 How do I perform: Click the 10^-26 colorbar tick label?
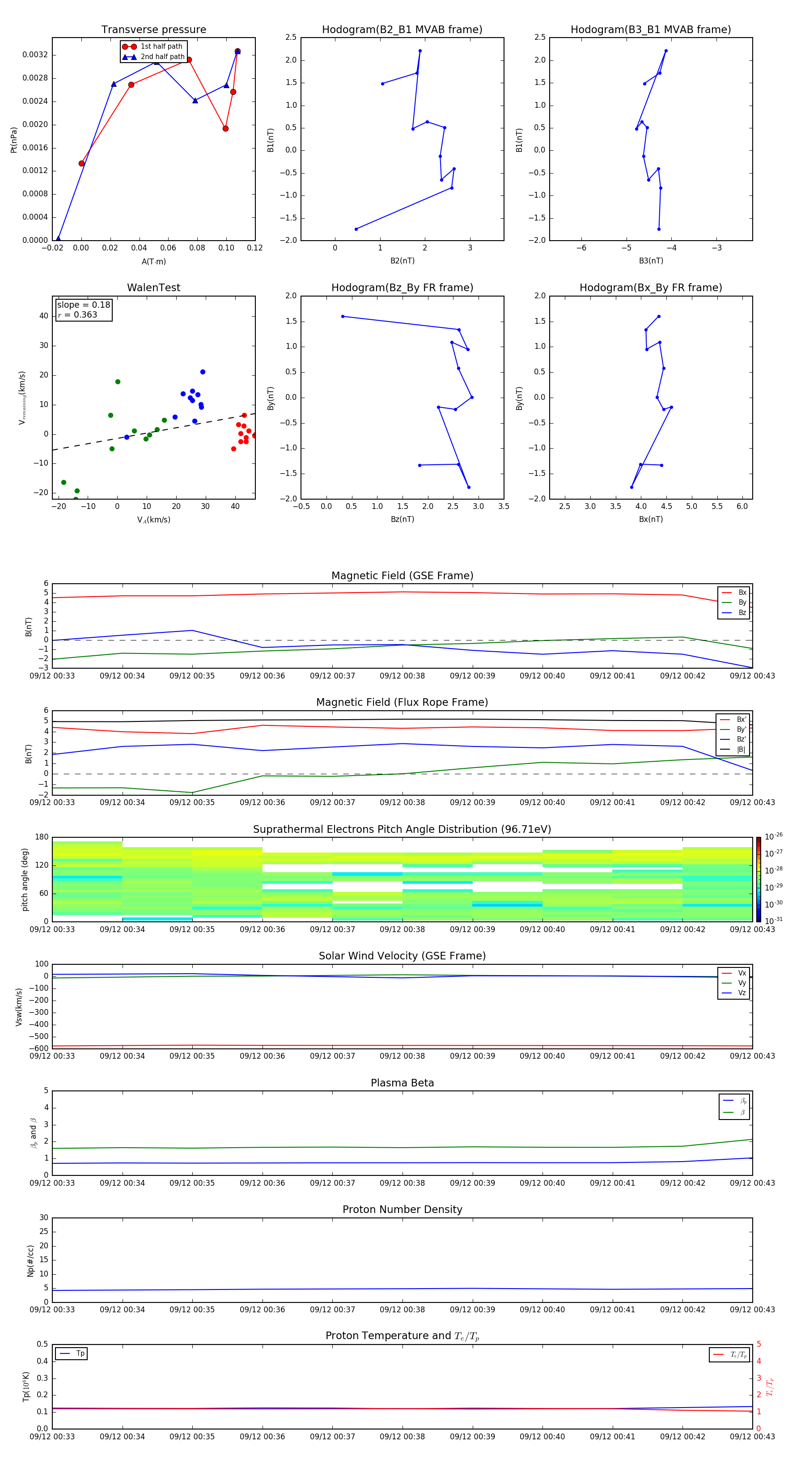(x=774, y=836)
